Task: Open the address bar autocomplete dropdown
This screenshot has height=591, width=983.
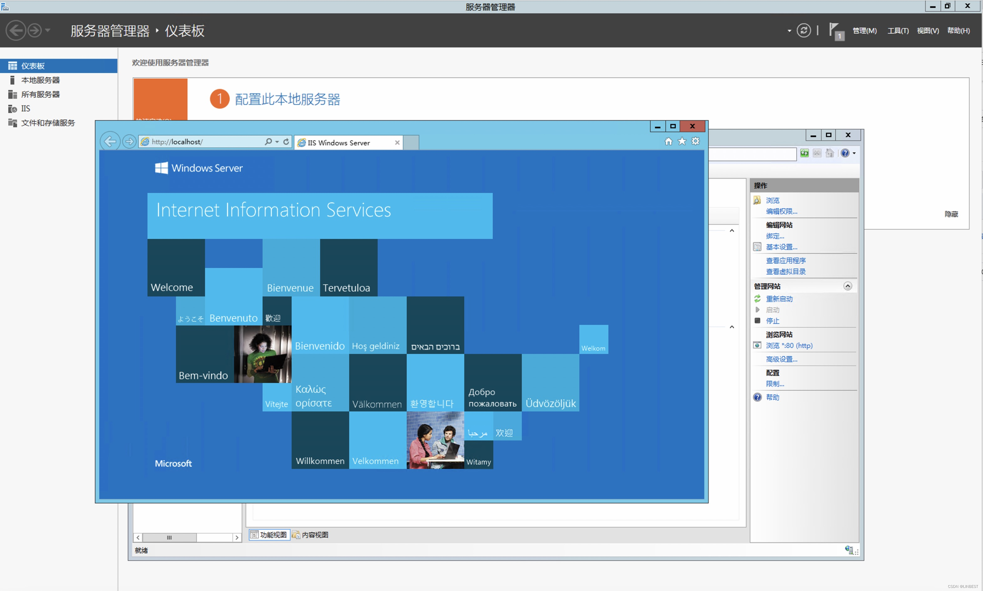Action: (x=277, y=142)
